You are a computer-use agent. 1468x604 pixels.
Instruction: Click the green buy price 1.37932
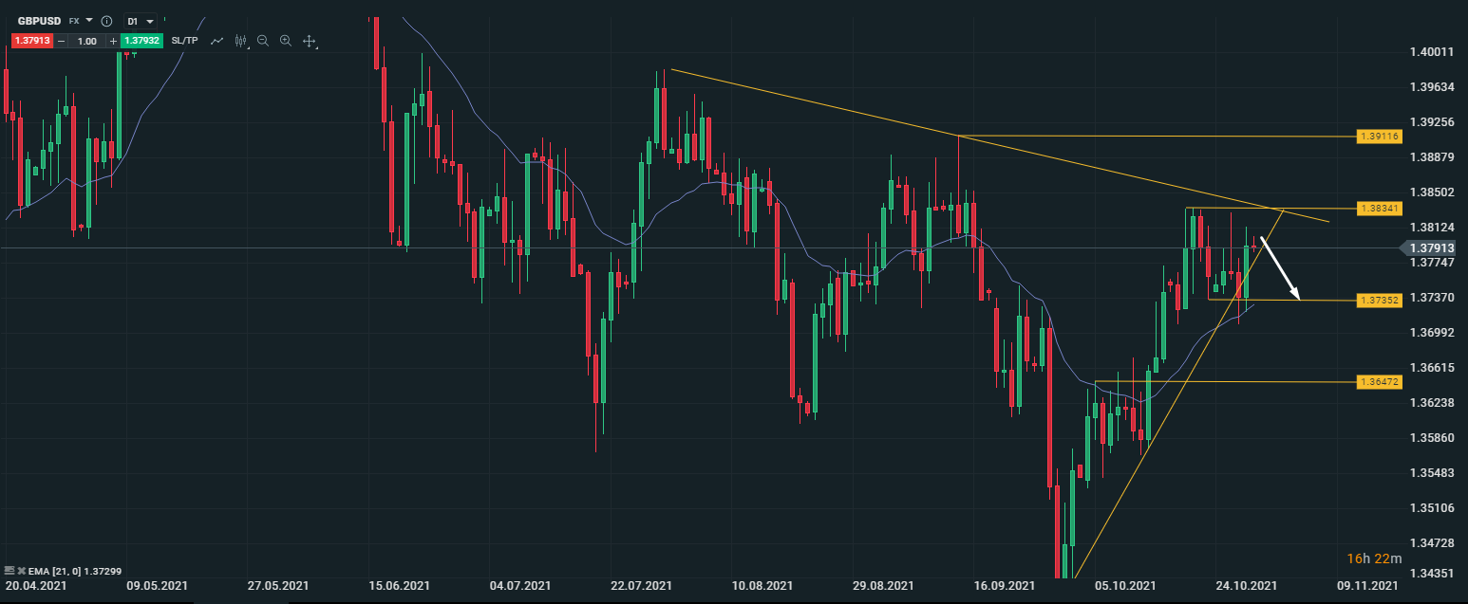[142, 41]
